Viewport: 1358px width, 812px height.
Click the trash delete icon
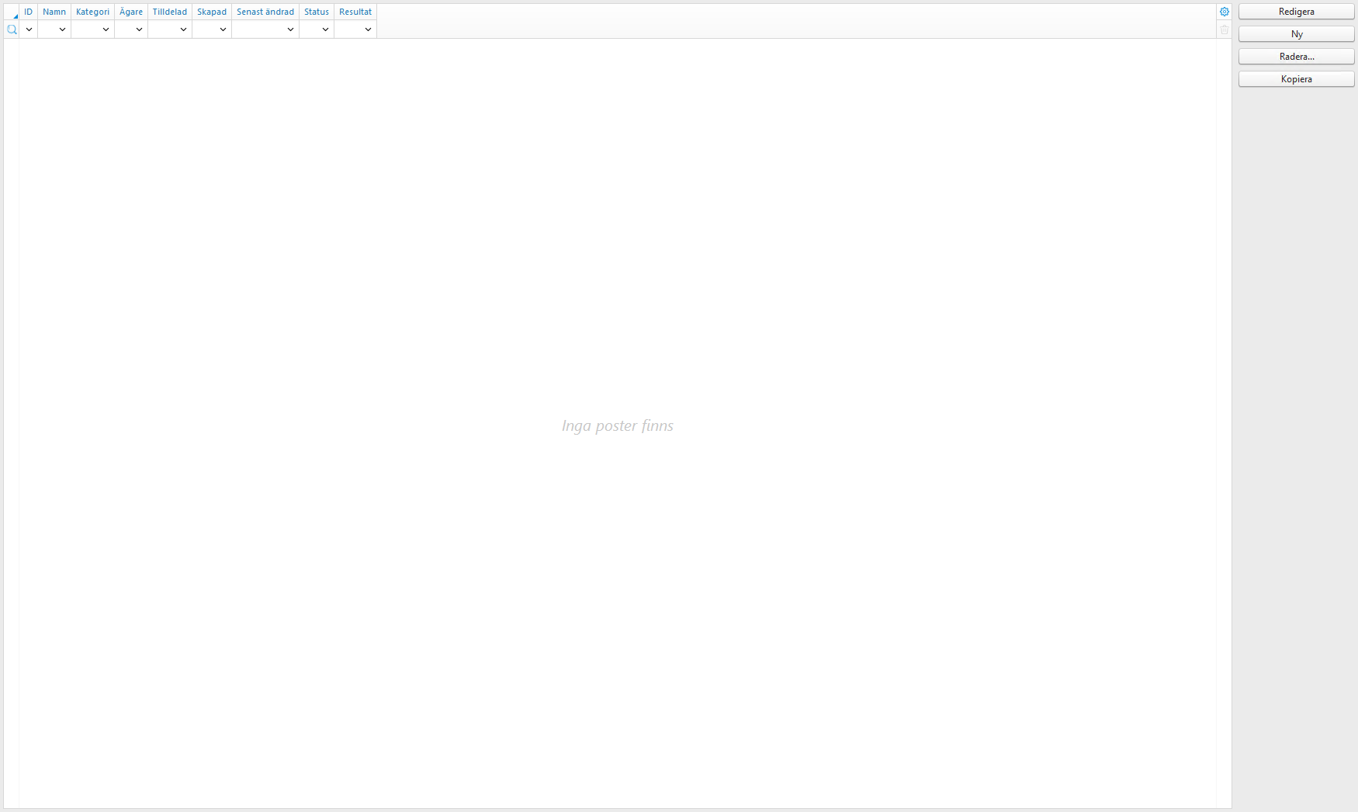[1225, 29]
